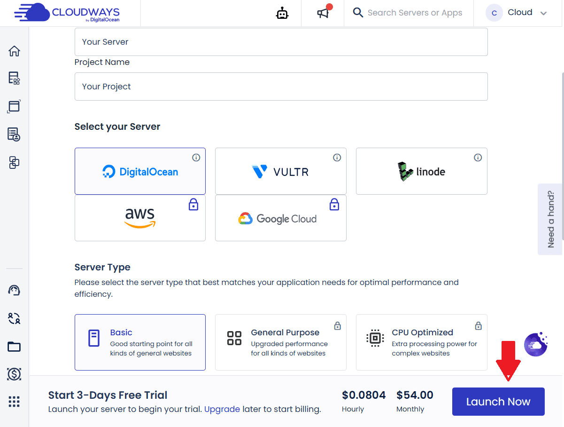Click the Upgrade link in trial banner
Screen dimensions: 564x427
[x=222, y=409]
